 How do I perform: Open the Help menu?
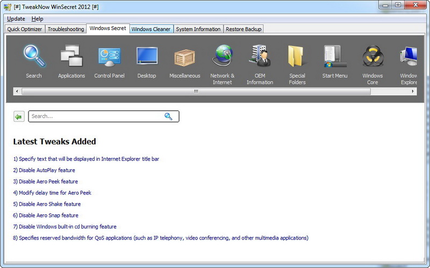(x=37, y=19)
